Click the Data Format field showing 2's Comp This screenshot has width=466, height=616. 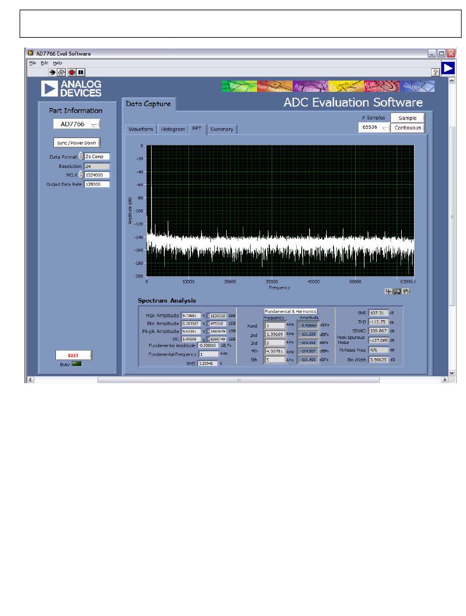pyautogui.click(x=97, y=157)
